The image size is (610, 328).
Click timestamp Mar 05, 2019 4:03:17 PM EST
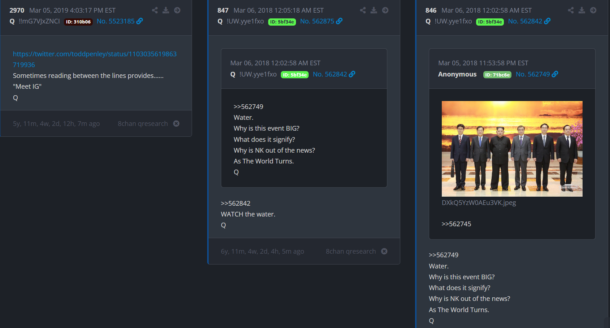point(72,10)
